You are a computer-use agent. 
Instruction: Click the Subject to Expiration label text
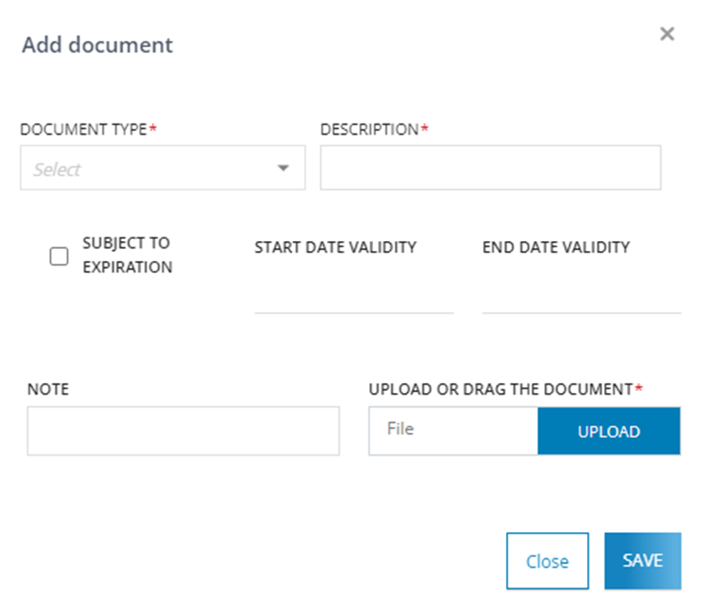pyautogui.click(x=126, y=256)
